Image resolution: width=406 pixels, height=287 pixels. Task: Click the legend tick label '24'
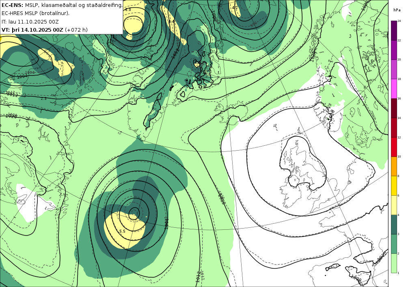(x=399, y=21)
